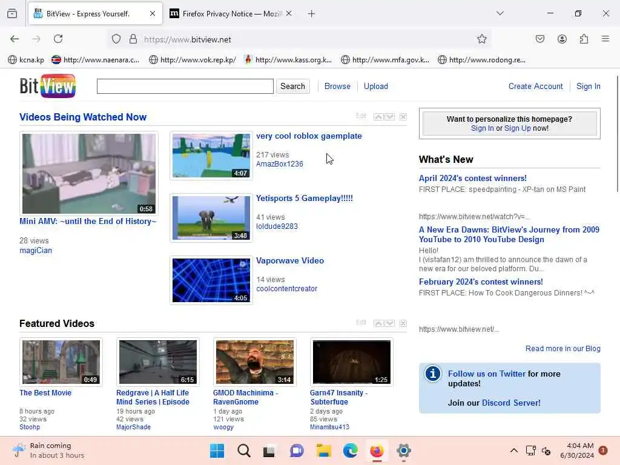
Task: Open the kcna.kp bookmark
Action: [x=26, y=60]
